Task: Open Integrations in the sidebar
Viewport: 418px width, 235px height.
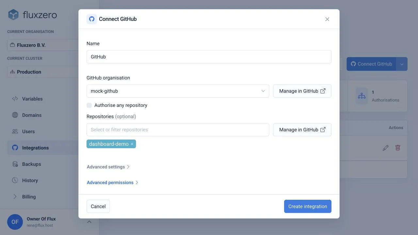Action: click(43, 148)
